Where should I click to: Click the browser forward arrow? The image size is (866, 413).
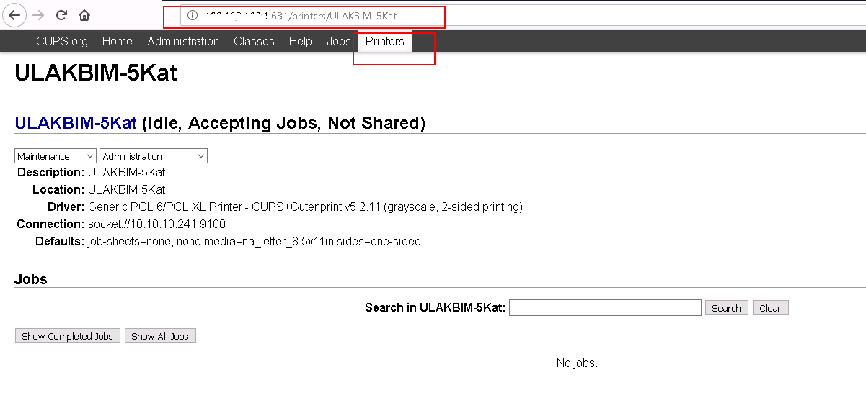pyautogui.click(x=38, y=15)
